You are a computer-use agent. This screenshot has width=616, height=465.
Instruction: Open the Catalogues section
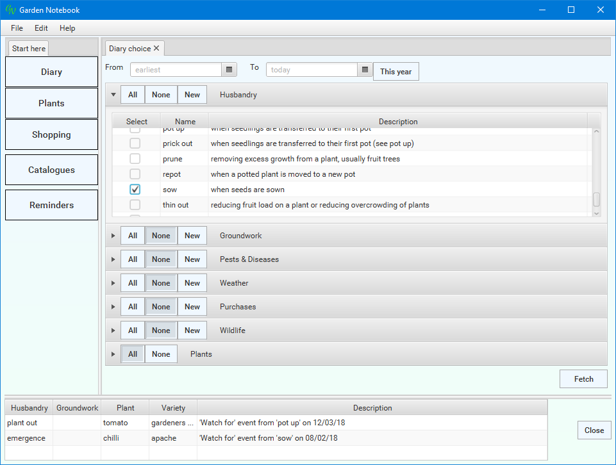tap(51, 170)
